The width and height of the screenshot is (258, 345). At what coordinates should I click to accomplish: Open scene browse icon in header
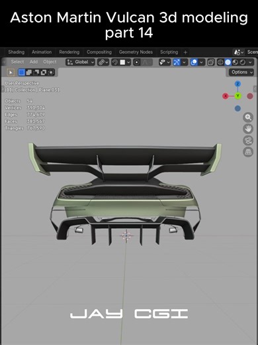(x=239, y=52)
